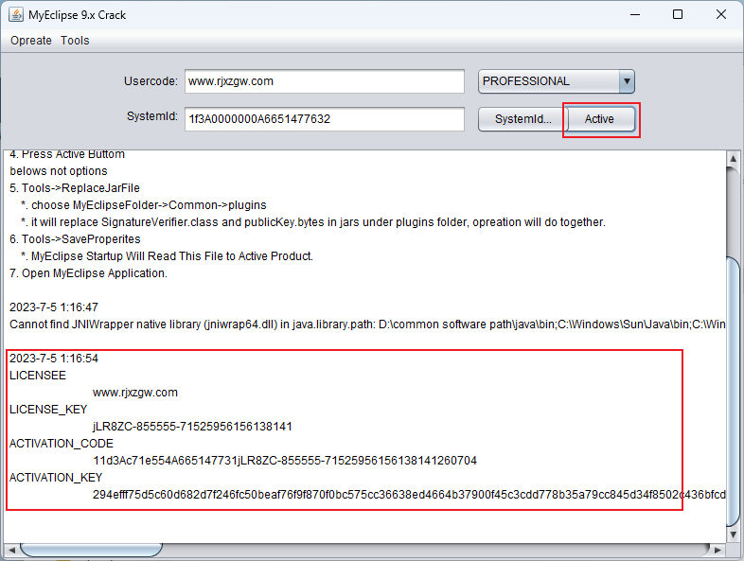Click the horizontal scrollbar left arrow
Image resolution: width=744 pixels, height=561 pixels.
coord(11,550)
